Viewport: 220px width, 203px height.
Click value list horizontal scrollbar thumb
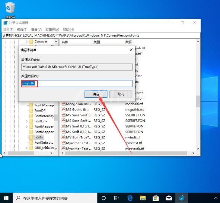point(126,153)
